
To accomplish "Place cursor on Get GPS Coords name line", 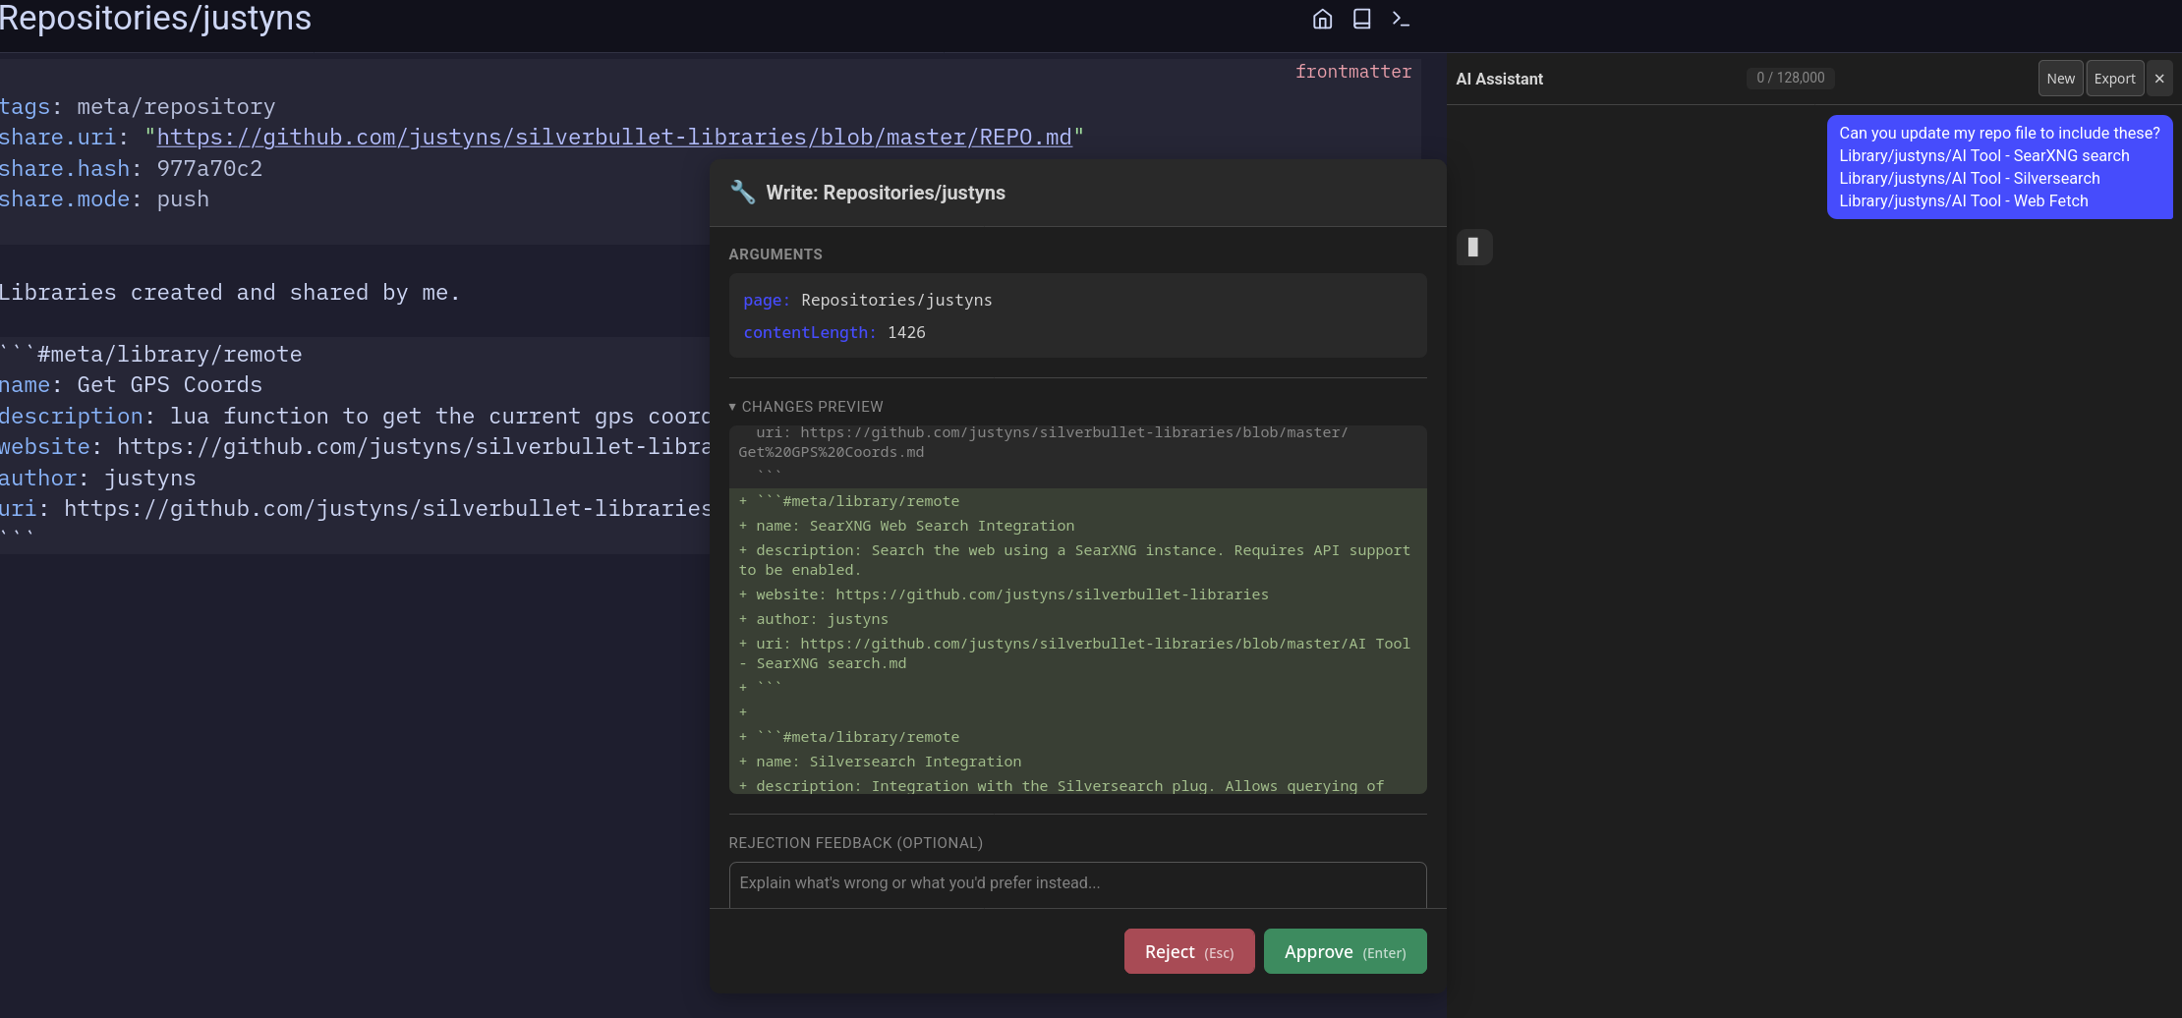I will tap(167, 385).
